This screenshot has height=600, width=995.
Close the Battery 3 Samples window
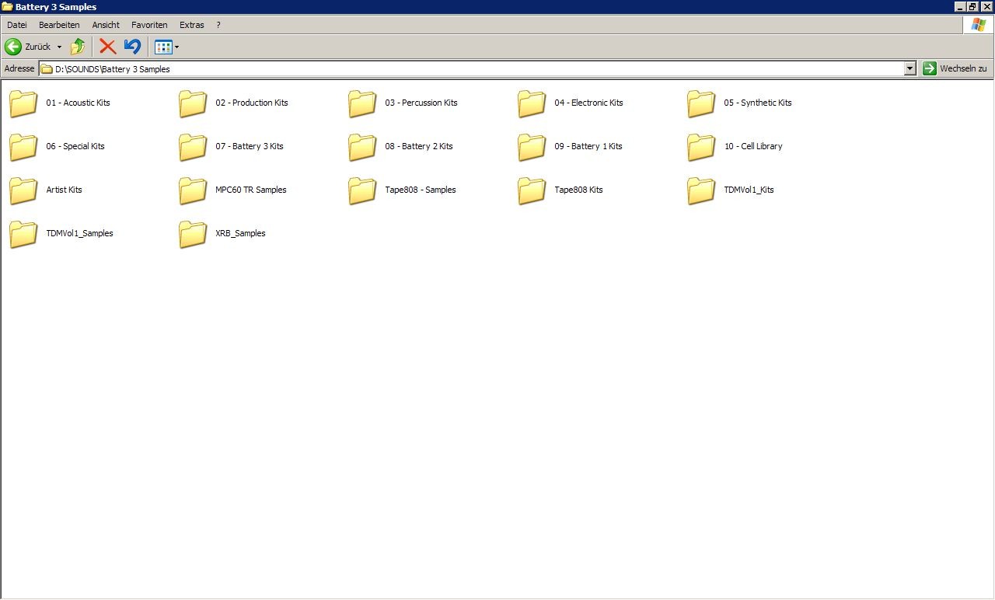[x=986, y=6]
